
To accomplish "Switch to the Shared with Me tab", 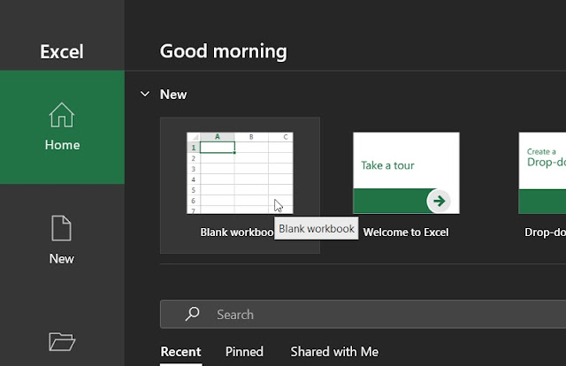I will point(334,352).
